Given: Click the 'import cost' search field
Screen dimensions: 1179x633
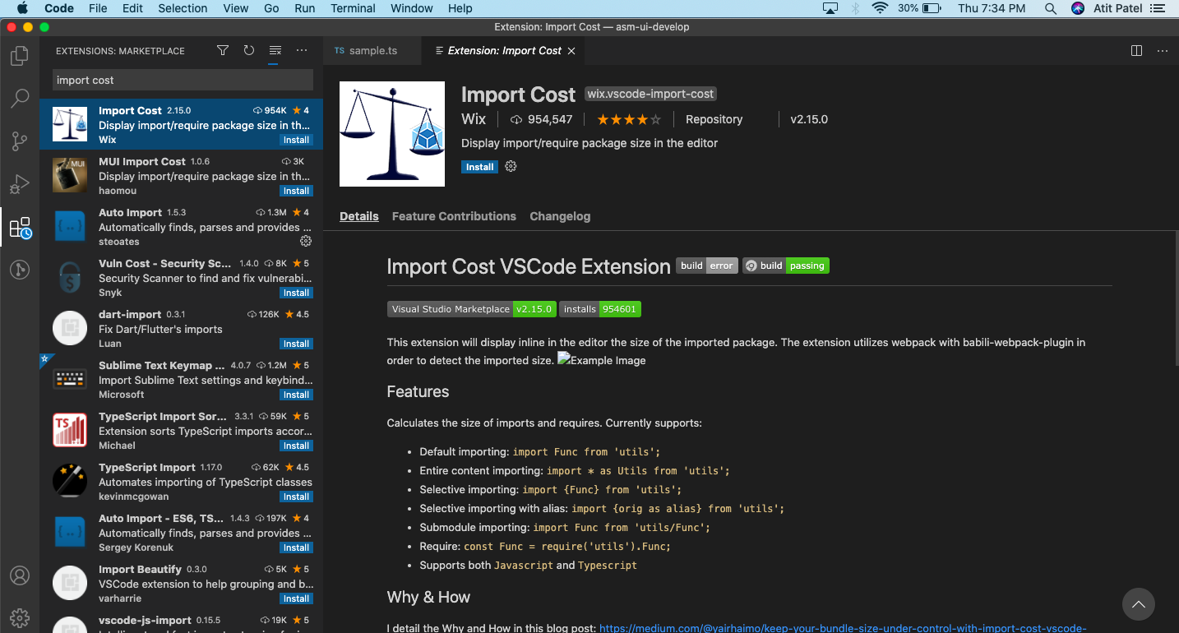Looking at the screenshot, I should tap(183, 80).
